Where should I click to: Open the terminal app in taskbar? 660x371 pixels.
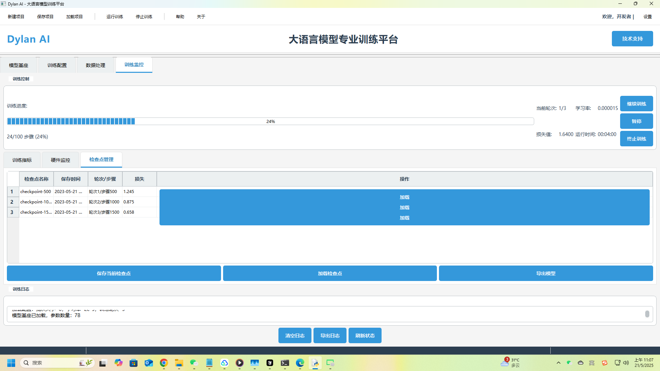click(x=285, y=363)
